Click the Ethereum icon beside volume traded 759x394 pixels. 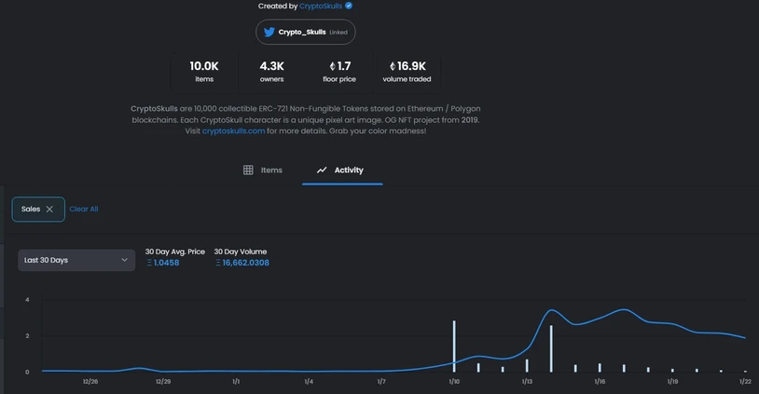click(x=392, y=66)
